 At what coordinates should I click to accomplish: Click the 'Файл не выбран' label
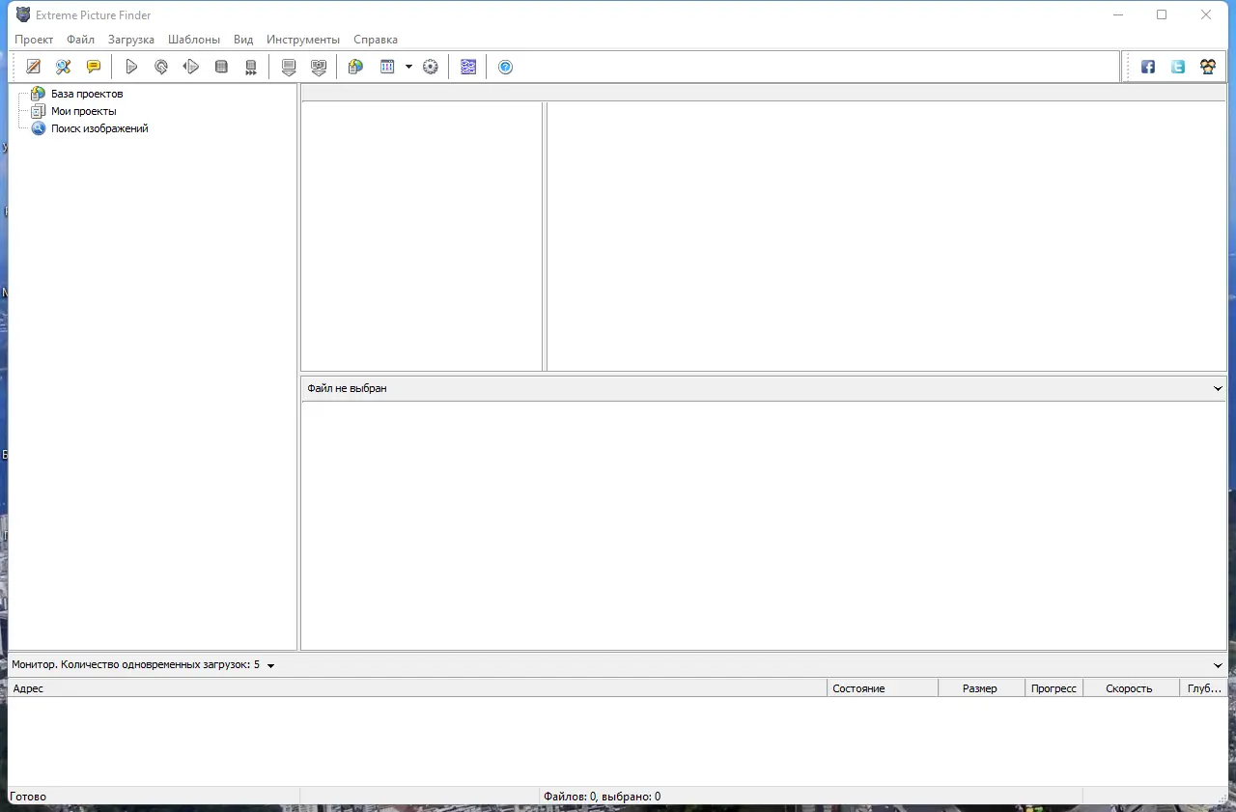click(x=347, y=388)
